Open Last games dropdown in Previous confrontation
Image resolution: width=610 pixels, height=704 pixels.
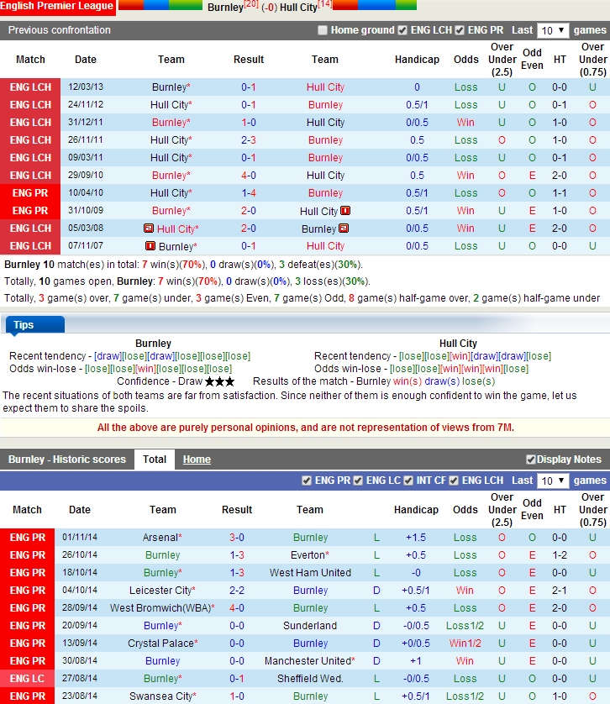553,30
